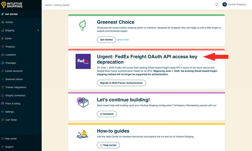Click the How-to guides heading
252x151 pixels.
113,131
